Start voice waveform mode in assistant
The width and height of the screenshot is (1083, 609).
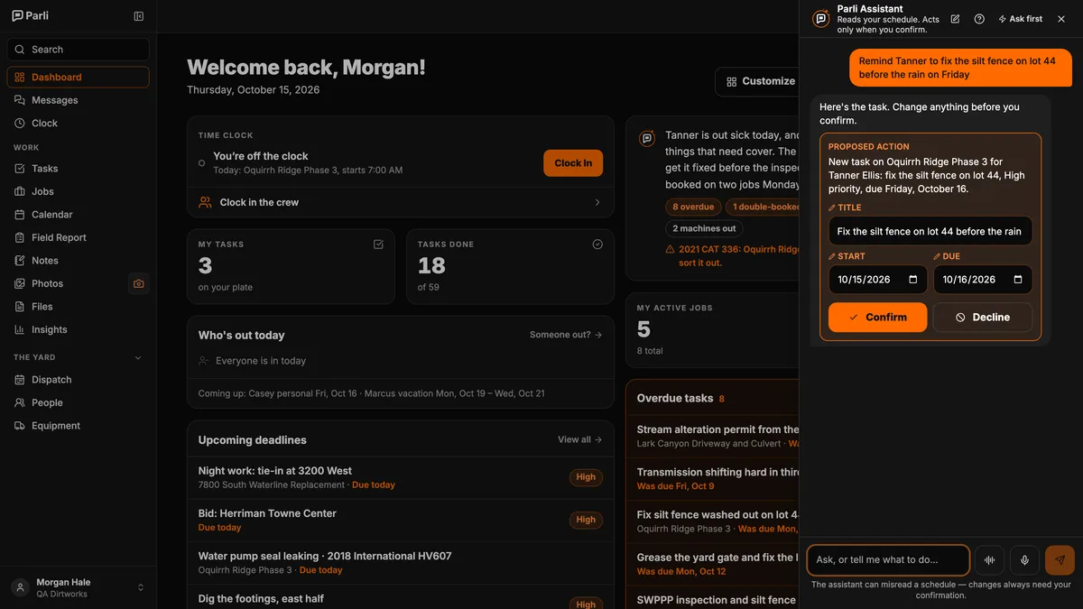coord(989,560)
